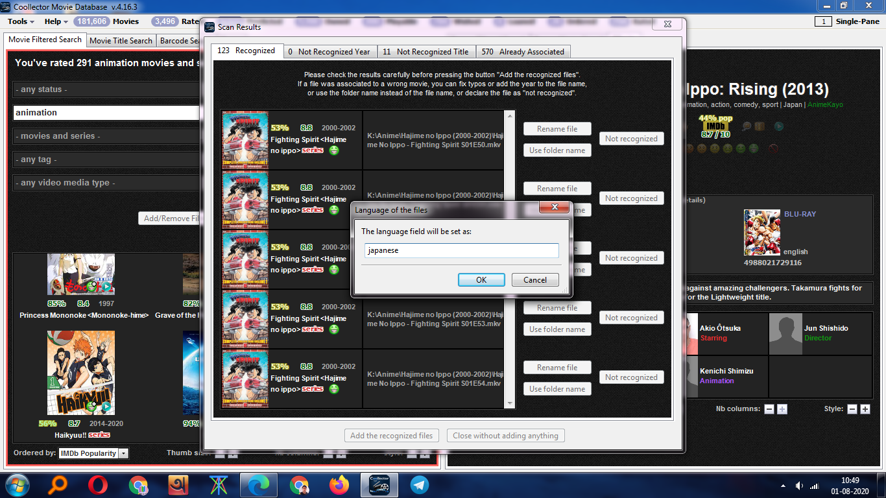Open the Tools menu
Image resolution: width=886 pixels, height=498 pixels.
[21, 21]
